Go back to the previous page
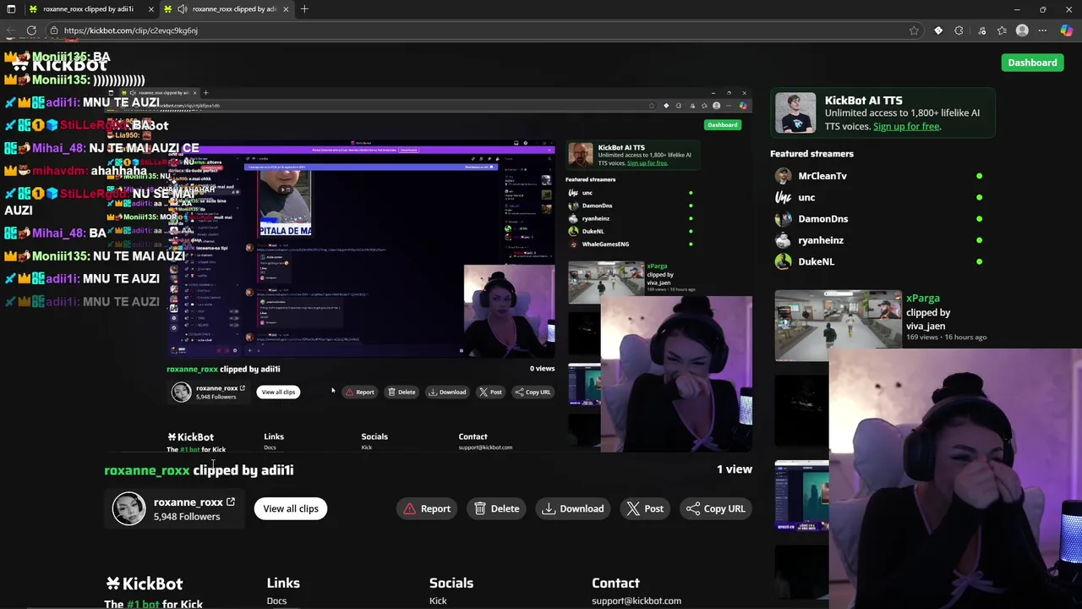 (x=10, y=30)
